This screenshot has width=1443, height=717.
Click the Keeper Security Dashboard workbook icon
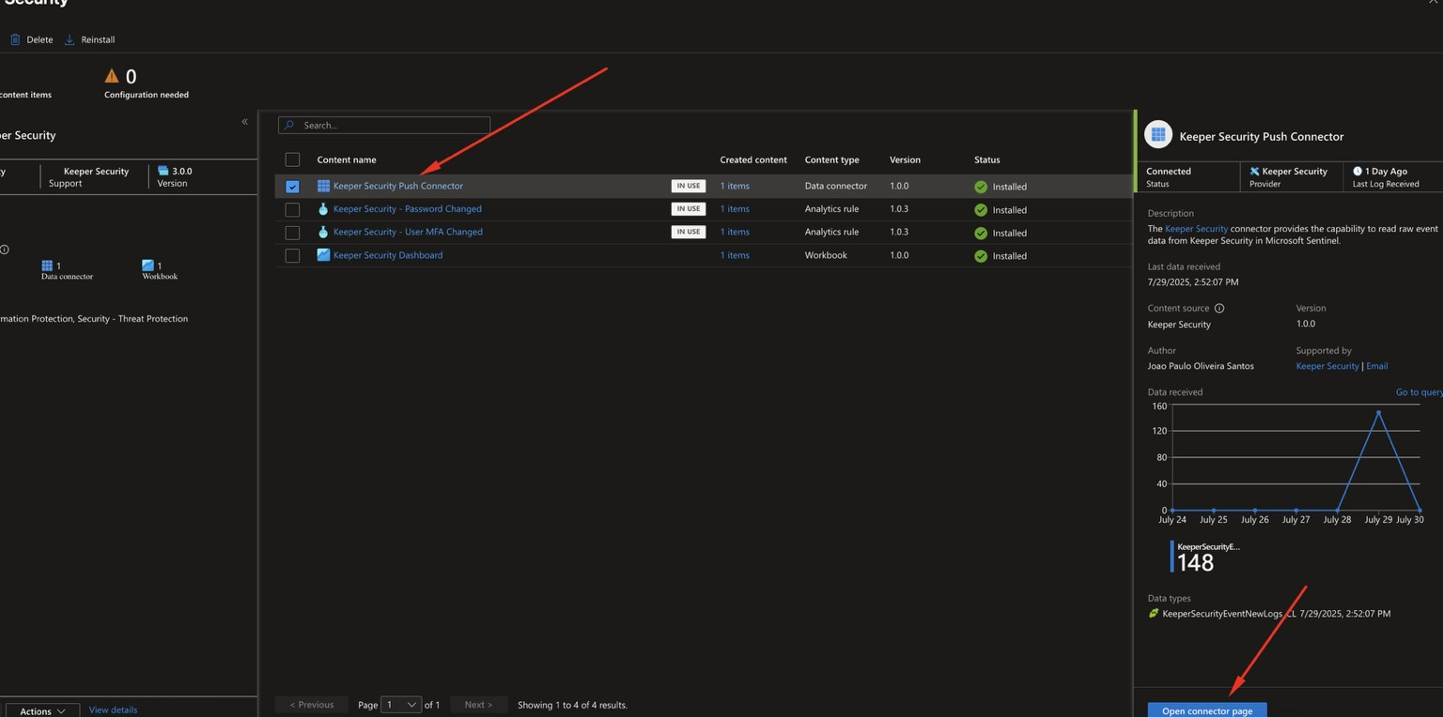323,255
